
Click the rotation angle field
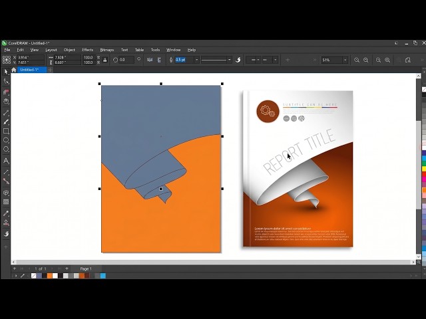(x=126, y=60)
